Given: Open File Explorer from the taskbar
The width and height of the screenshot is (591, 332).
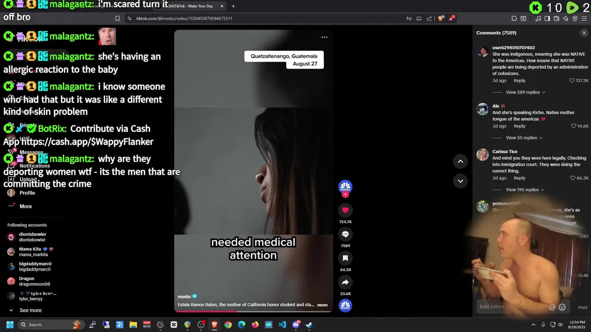Looking at the screenshot, I should [x=133, y=325].
